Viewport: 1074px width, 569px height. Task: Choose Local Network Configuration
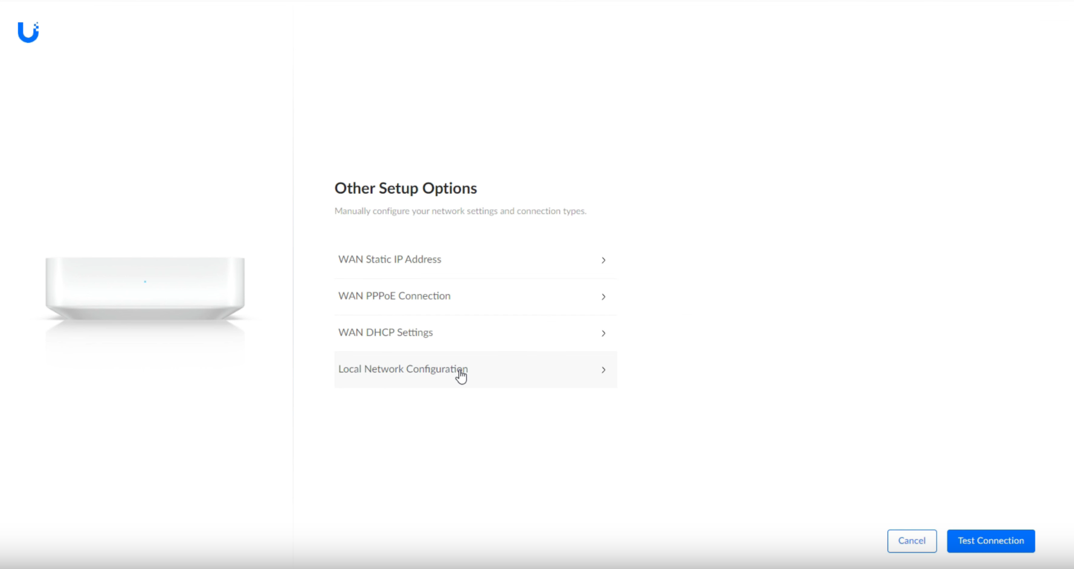402,369
